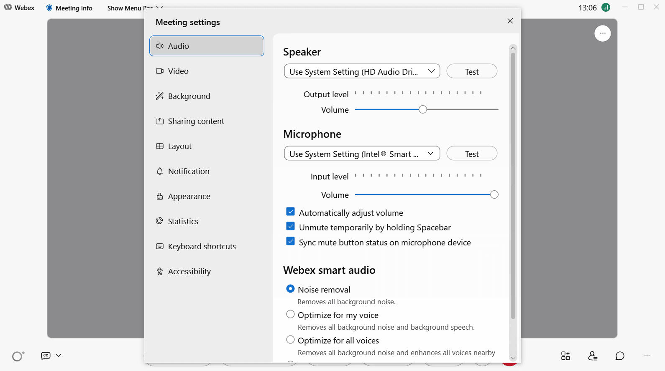Click the Statistics chart icon
Viewport: 665px width, 371px height.
point(159,221)
